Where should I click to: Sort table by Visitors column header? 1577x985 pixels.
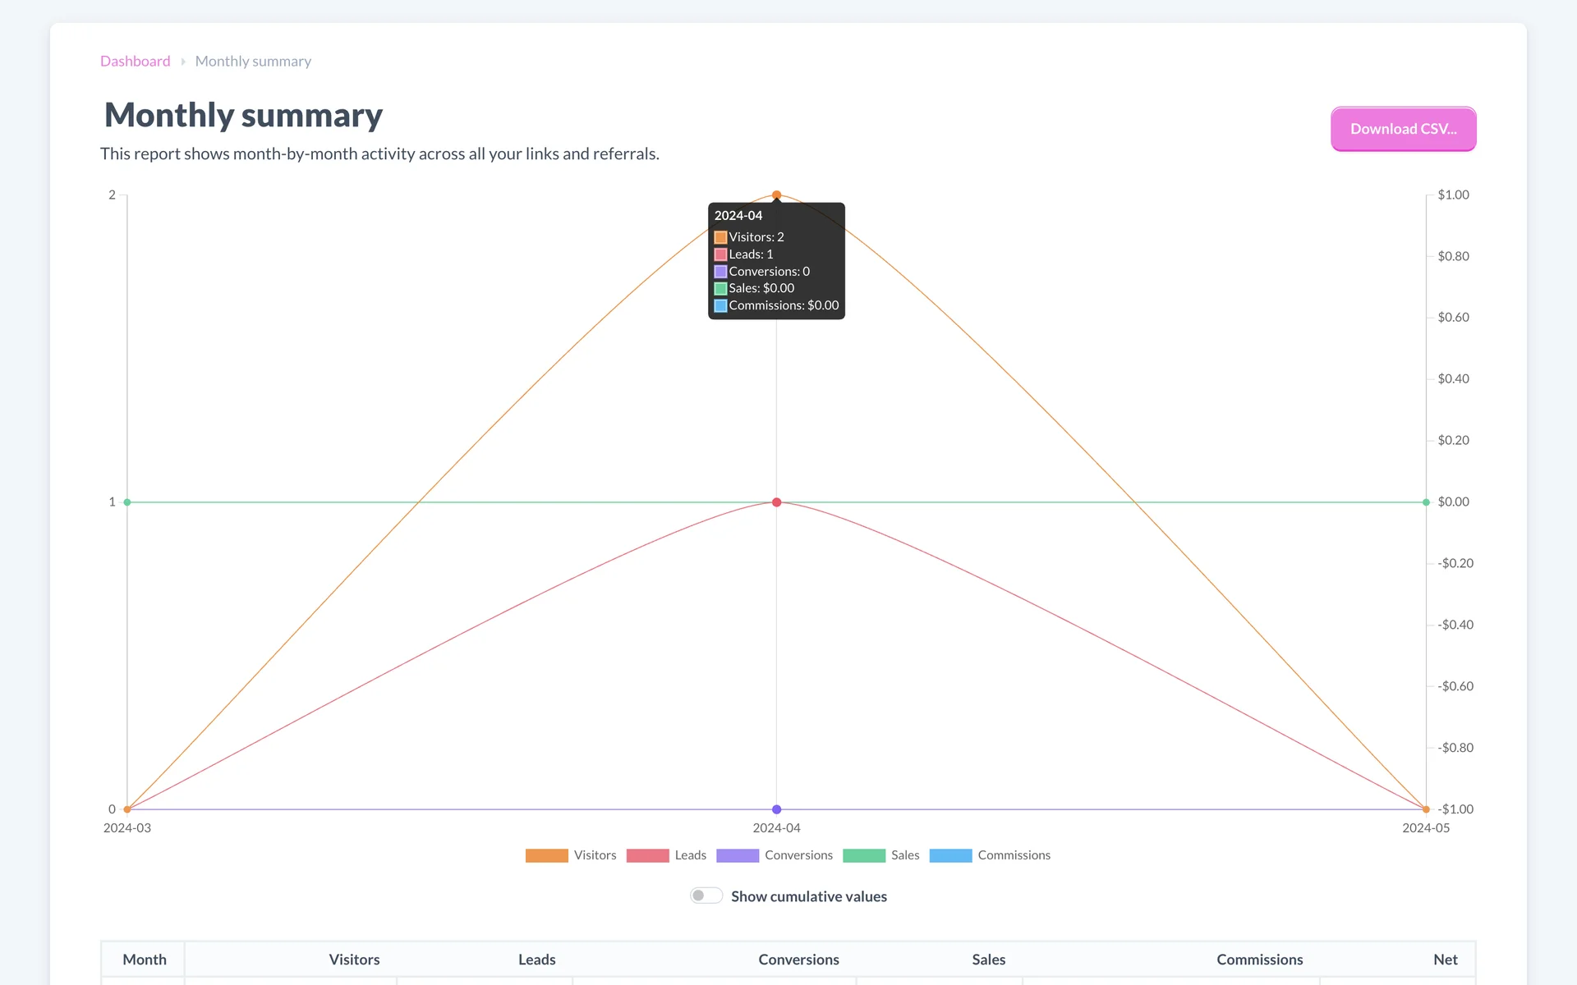[x=354, y=960]
